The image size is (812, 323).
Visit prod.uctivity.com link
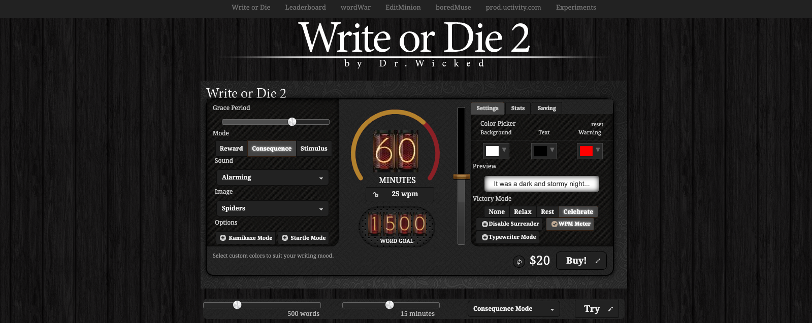tap(513, 8)
